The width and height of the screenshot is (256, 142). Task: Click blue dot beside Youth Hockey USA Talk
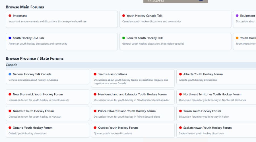coord(10,38)
